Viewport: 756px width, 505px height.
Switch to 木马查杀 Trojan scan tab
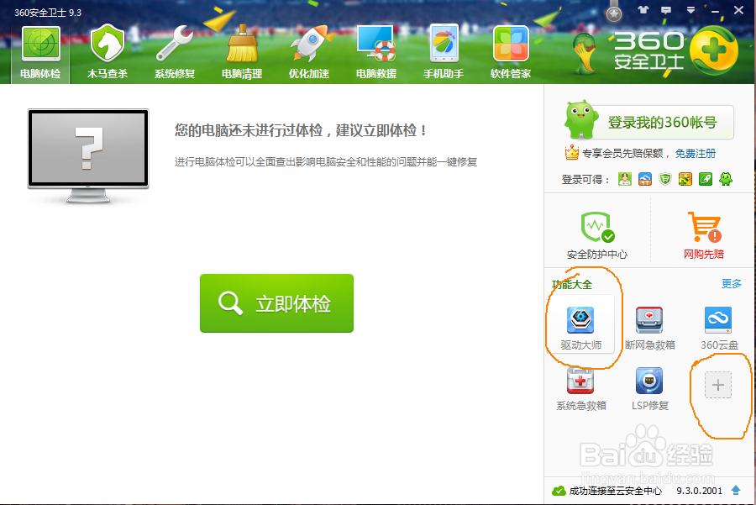click(108, 54)
